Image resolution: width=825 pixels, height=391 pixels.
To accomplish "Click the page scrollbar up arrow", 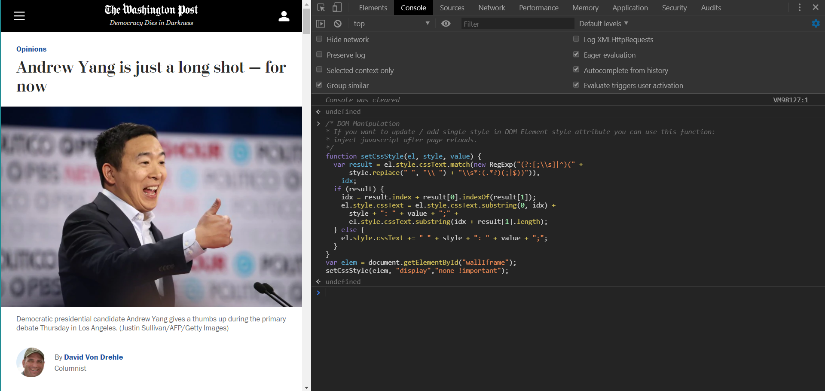I will click(x=306, y=4).
